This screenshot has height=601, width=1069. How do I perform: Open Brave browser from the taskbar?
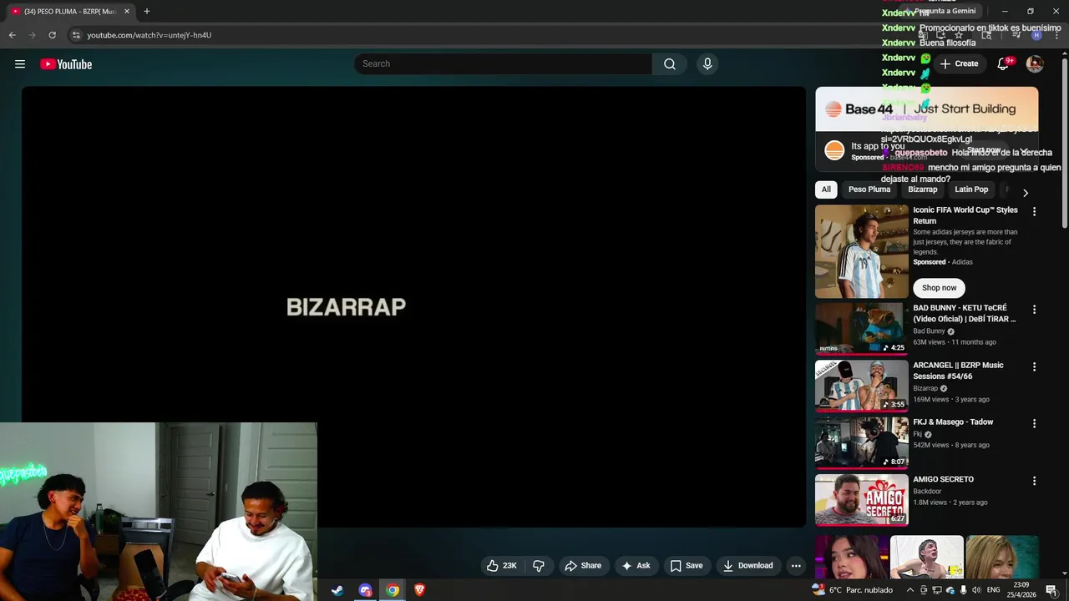click(420, 590)
